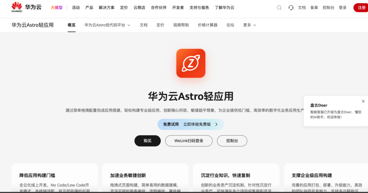Select the 视频帮助 tab

click(x=181, y=25)
